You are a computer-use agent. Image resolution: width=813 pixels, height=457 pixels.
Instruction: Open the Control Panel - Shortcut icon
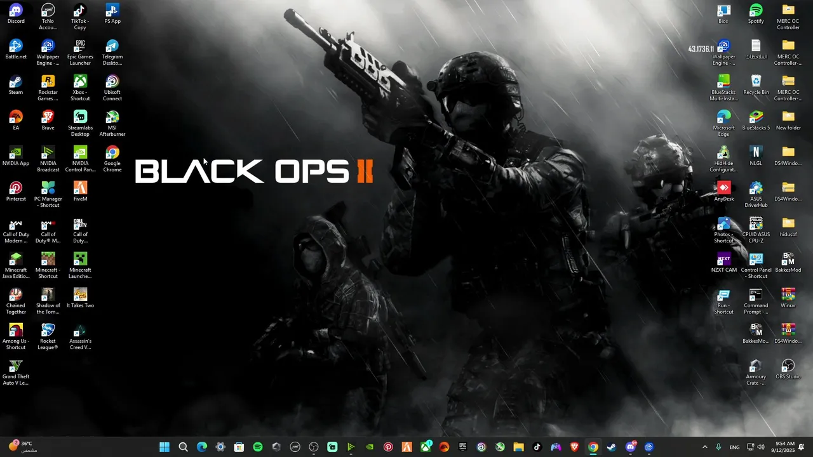[756, 266]
